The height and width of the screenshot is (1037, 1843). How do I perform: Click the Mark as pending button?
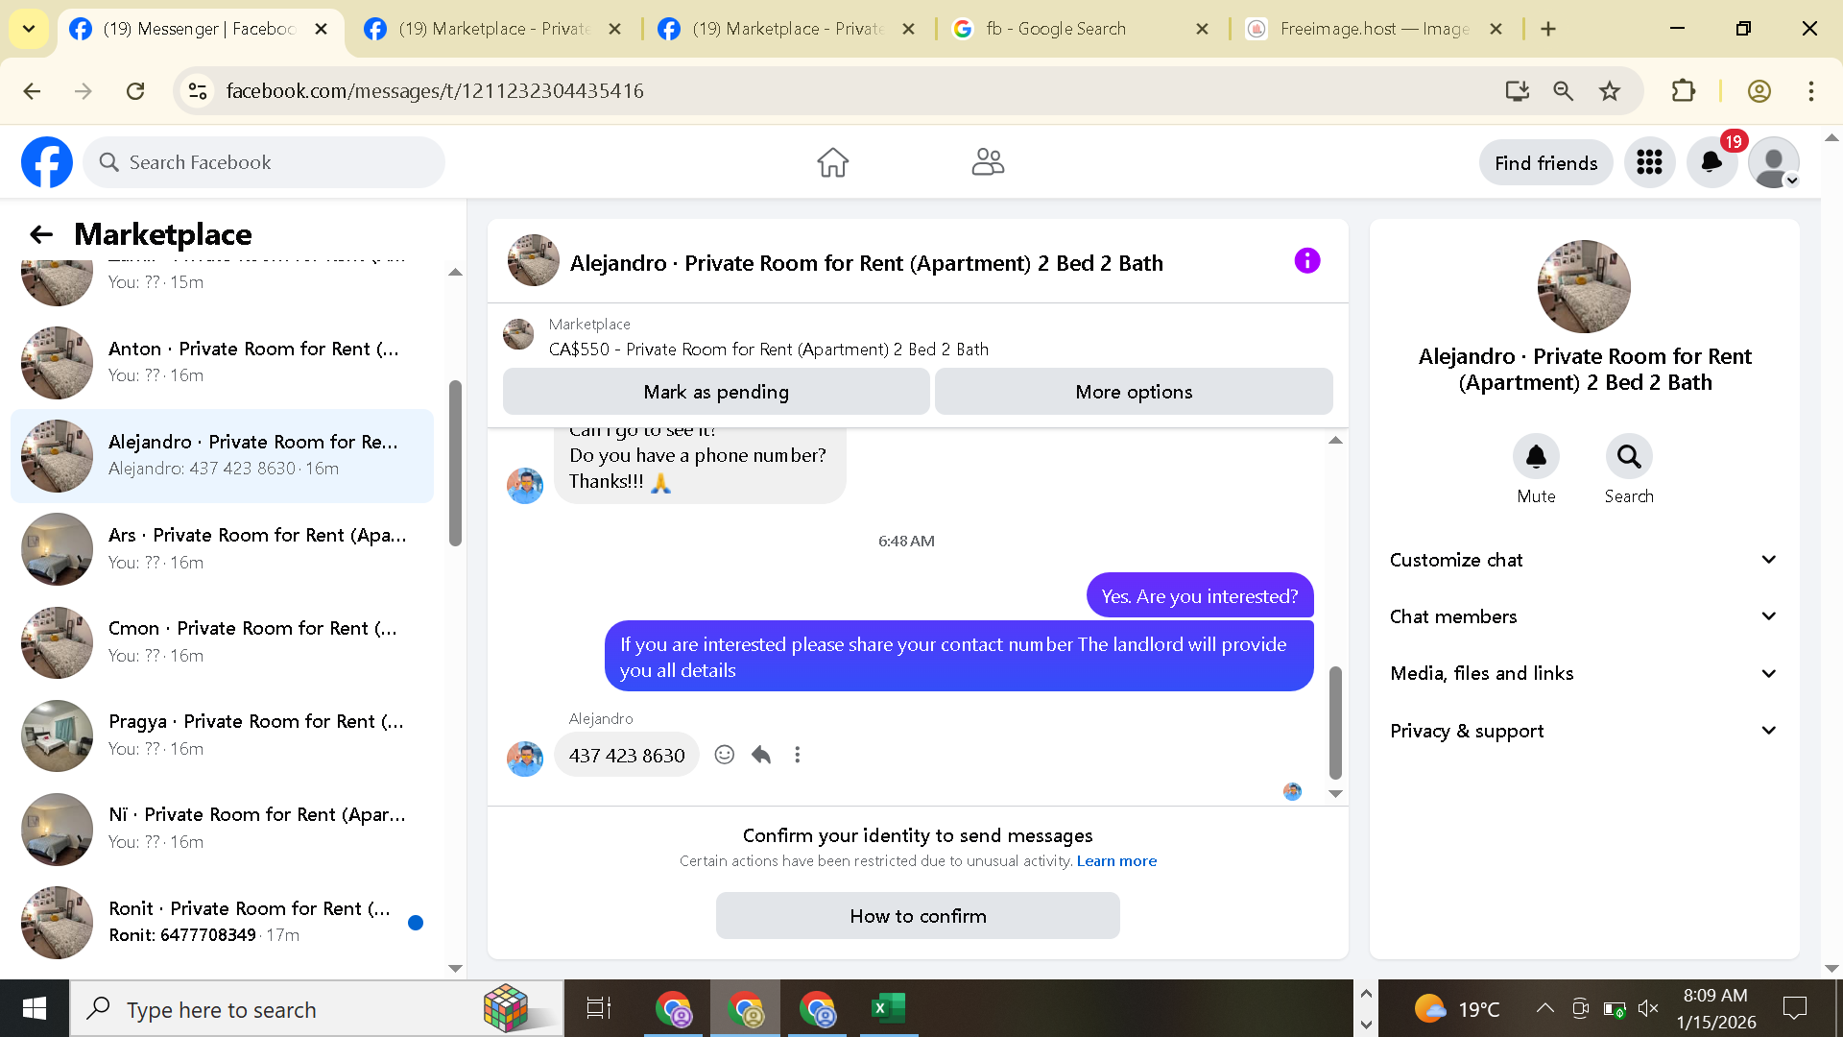716,392
